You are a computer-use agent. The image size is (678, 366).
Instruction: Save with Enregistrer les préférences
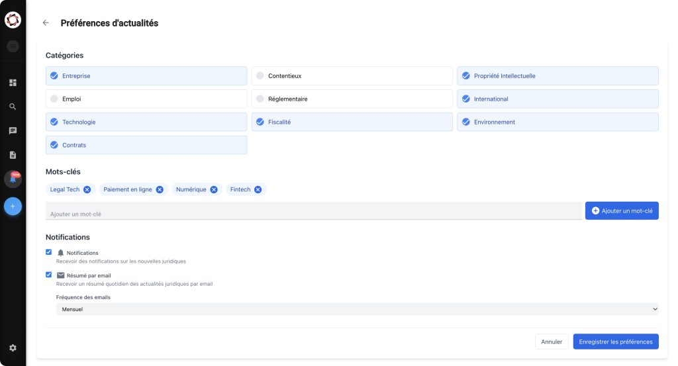click(x=615, y=342)
